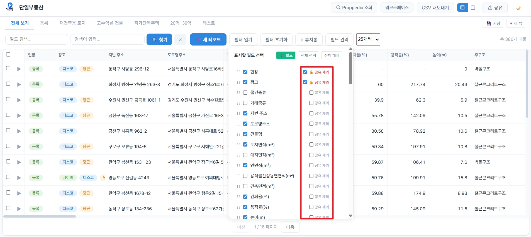The height and width of the screenshot is (237, 531).
Task: Expand the row 금천구 시흥동 962-2
Action: [x=19, y=131]
